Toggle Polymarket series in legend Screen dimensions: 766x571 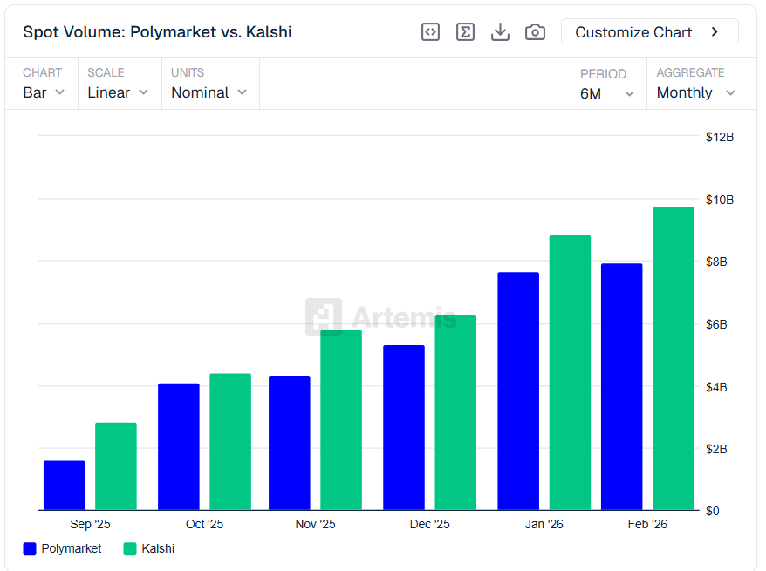point(62,548)
